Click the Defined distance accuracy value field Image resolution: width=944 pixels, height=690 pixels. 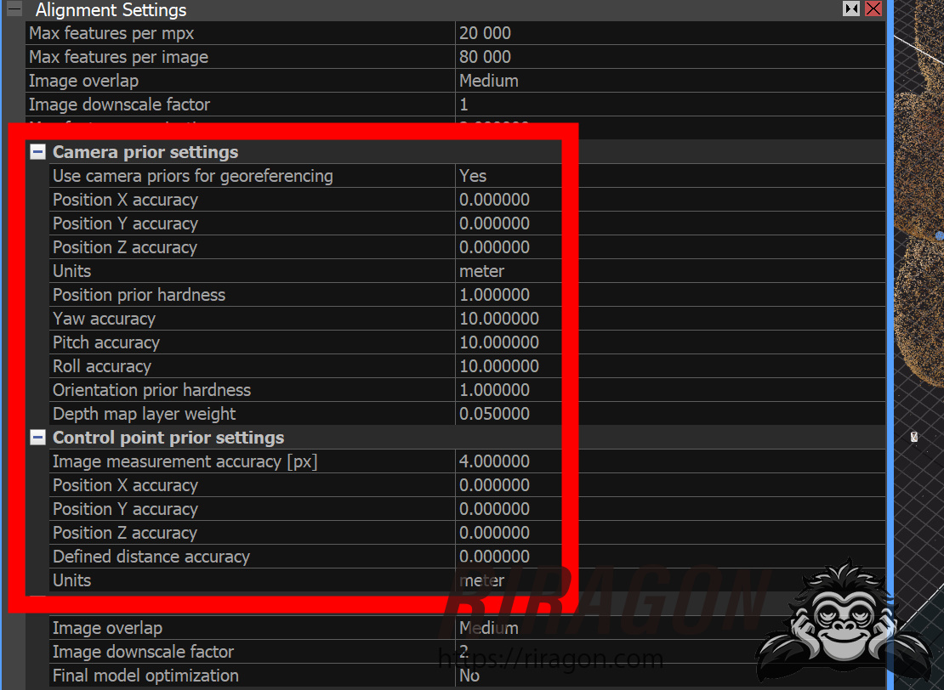click(x=509, y=557)
